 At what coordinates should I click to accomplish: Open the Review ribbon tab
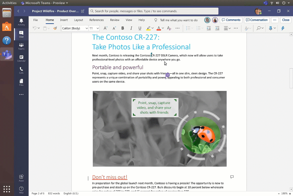pyautogui.click(x=114, y=20)
